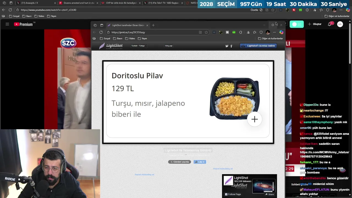
Task: Open the three-dot settings menu in LightShot window
Action: point(274,32)
